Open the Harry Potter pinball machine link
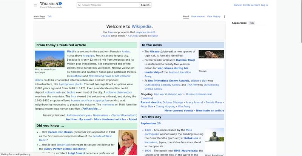302x156 pixels. [x=65, y=149]
